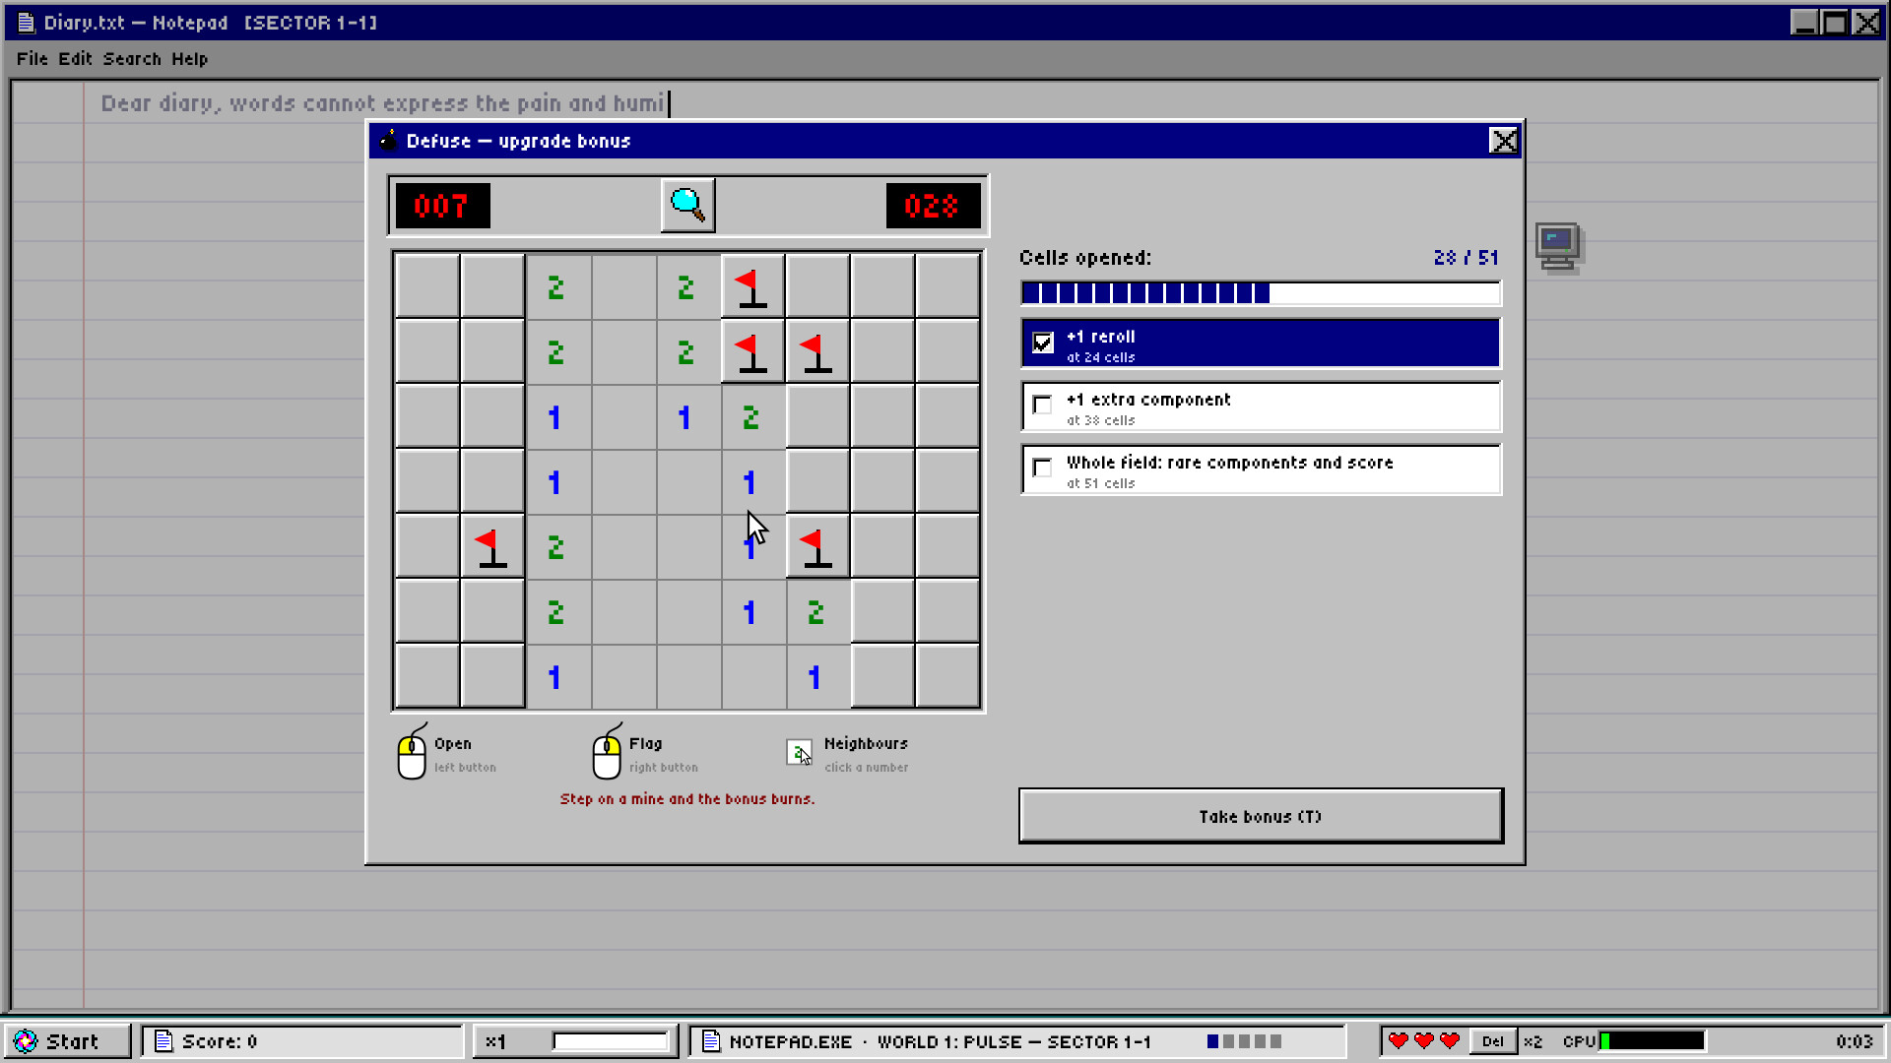The image size is (1891, 1063).
Task: Click the sector progress squares in the taskbar
Action: (x=1244, y=1041)
